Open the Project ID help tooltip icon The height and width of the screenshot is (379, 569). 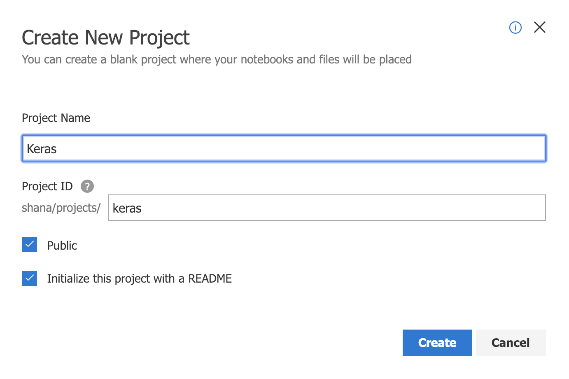tap(87, 186)
